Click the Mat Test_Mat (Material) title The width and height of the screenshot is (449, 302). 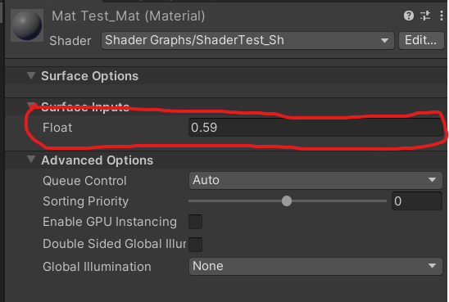tap(129, 16)
